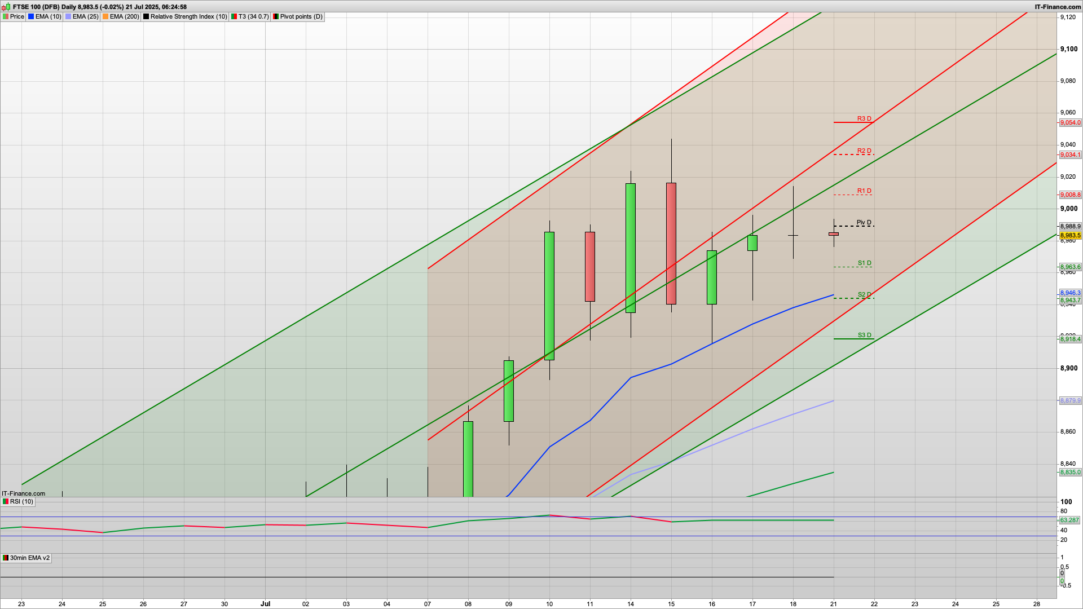Screen dimensions: 1083x609
Task: Click the R3 D pivot label
Action: click(864, 119)
